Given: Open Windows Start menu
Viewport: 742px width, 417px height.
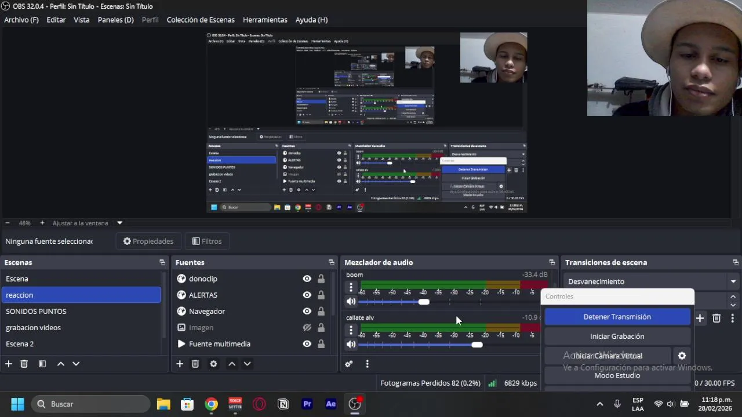Looking at the screenshot, I should pos(17,404).
